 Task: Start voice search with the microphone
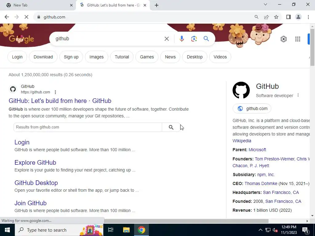click(181, 39)
